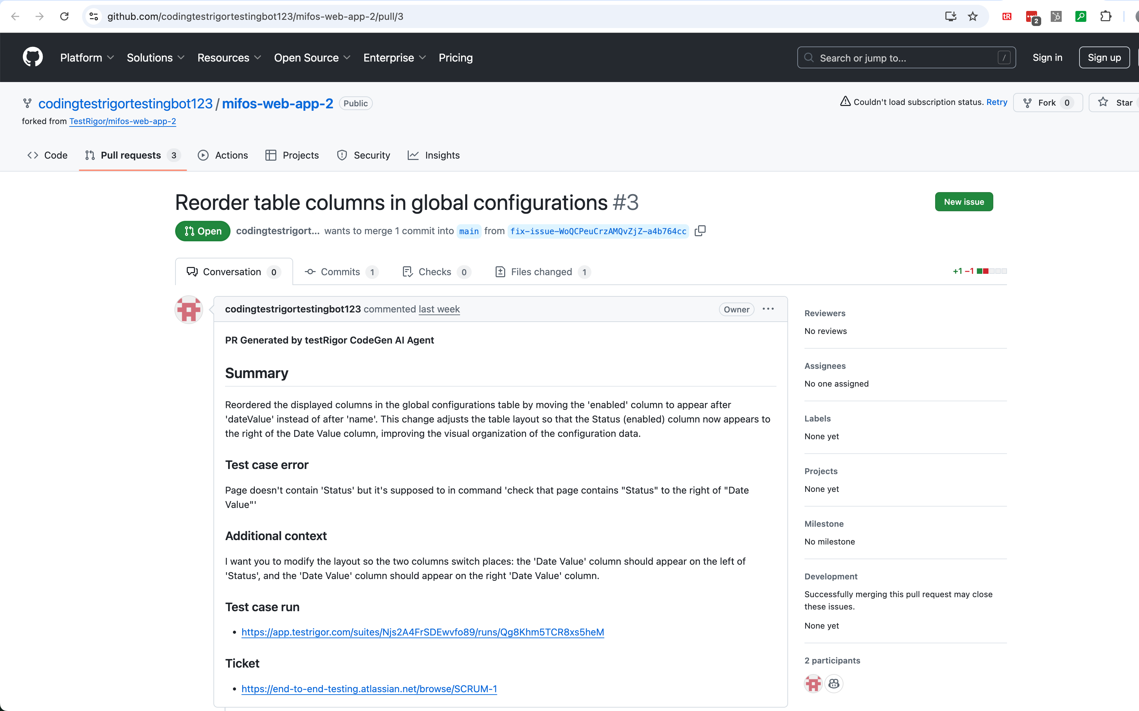1139x711 pixels.
Task: Focus the Search or jump to field
Action: [x=906, y=57]
